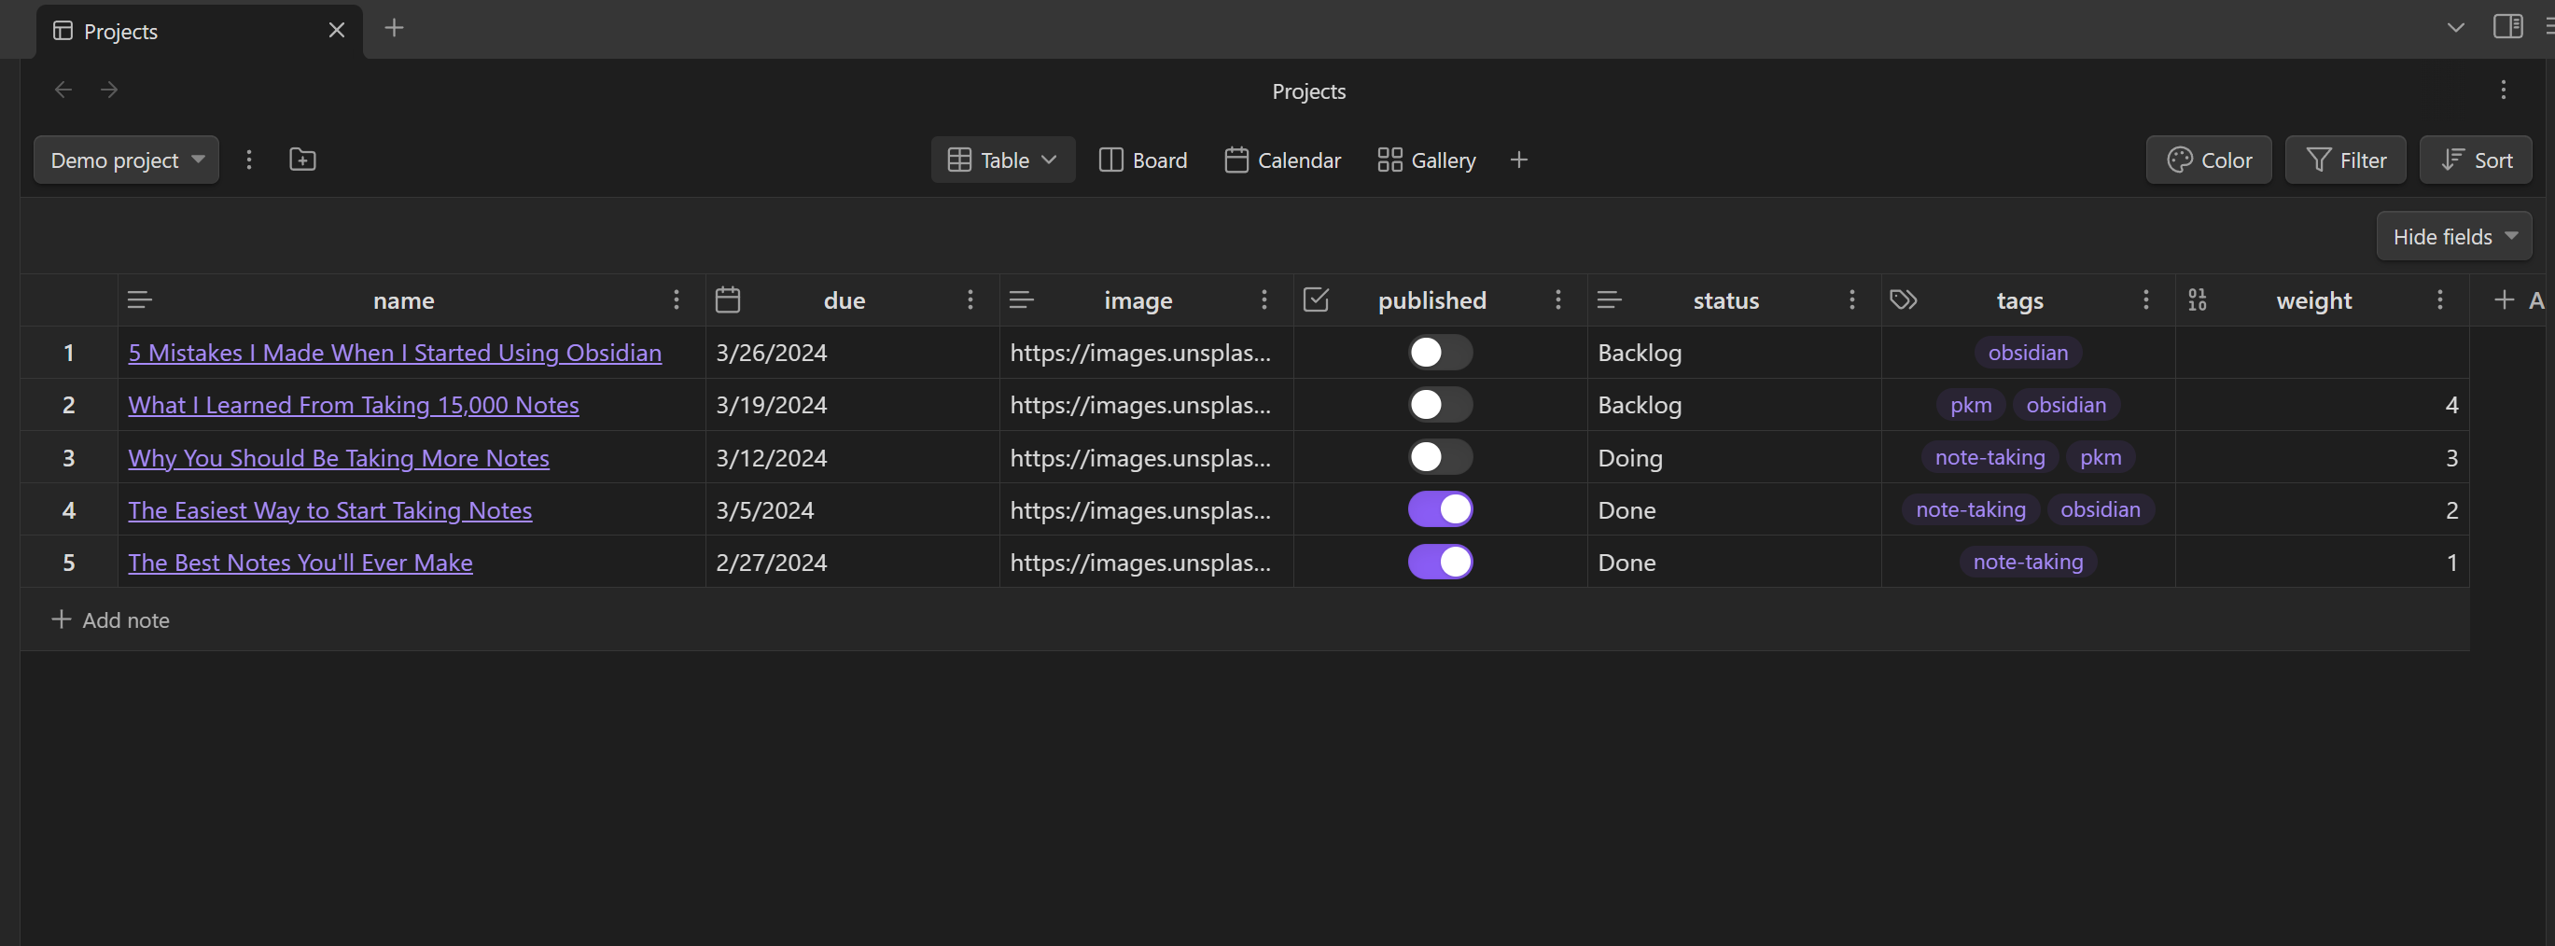Click weight cell showing 1
The image size is (2555, 946).
tap(2322, 563)
